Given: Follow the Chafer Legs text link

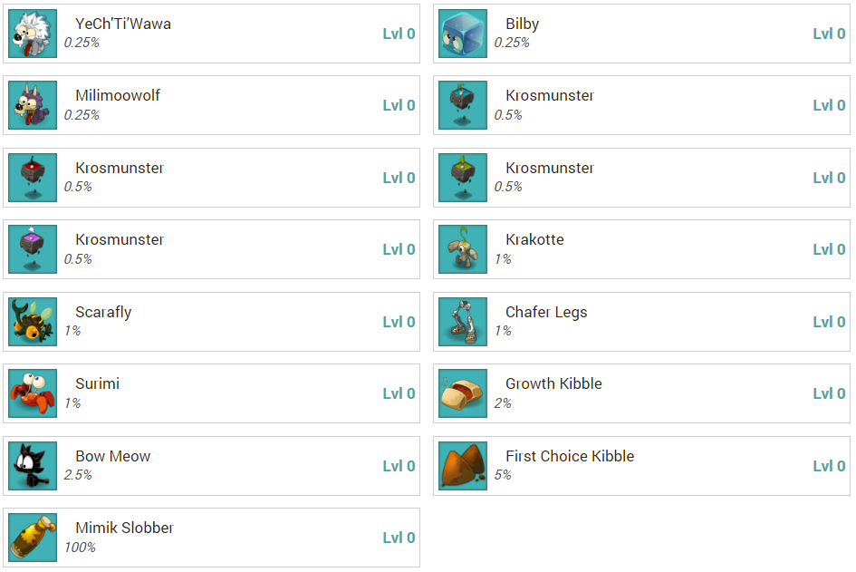Looking at the screenshot, I should tap(546, 313).
